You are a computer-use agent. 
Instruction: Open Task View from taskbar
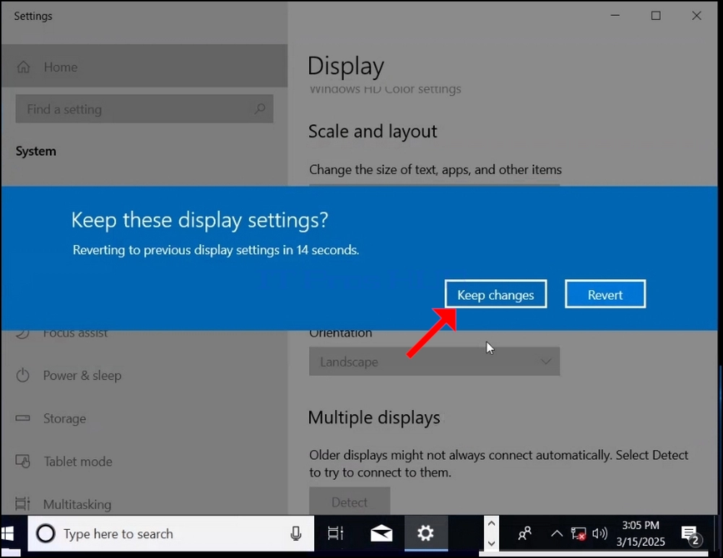(335, 533)
